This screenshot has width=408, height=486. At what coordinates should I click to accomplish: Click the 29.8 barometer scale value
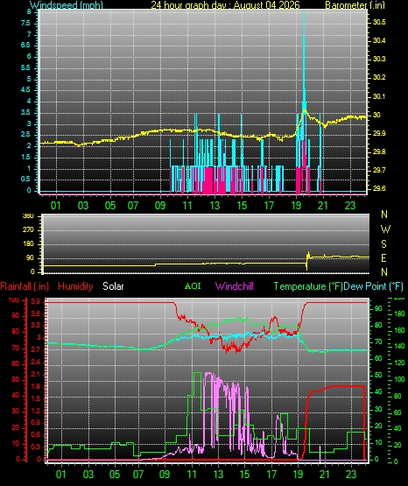379,151
